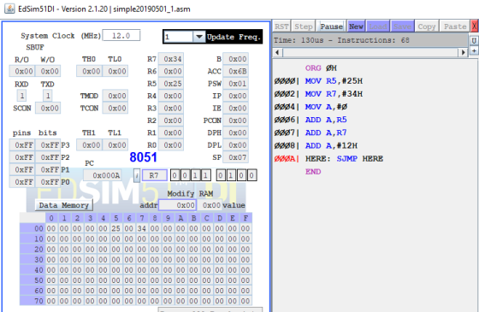Click the Time and Instructions status text
479x312 pixels.
[x=341, y=40]
